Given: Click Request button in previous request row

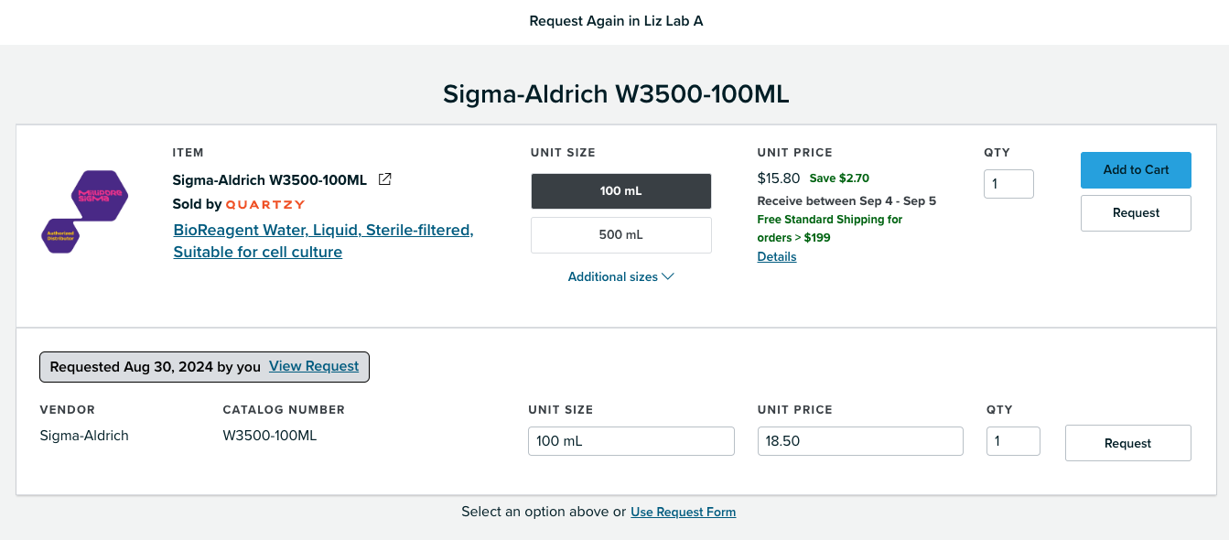Looking at the screenshot, I should tap(1127, 443).
